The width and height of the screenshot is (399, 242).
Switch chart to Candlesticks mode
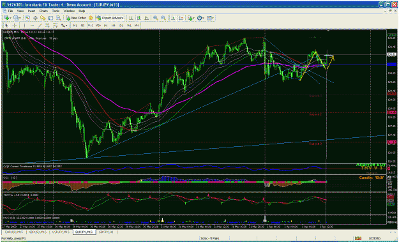click(x=139, y=18)
